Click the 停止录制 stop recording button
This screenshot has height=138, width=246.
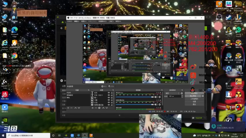point(193,96)
